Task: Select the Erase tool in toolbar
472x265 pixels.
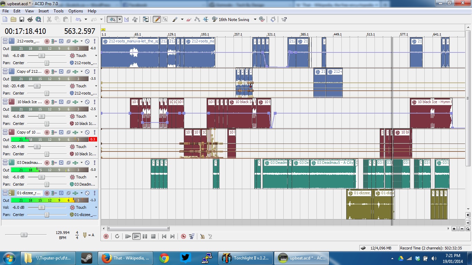Action: [x=189, y=20]
